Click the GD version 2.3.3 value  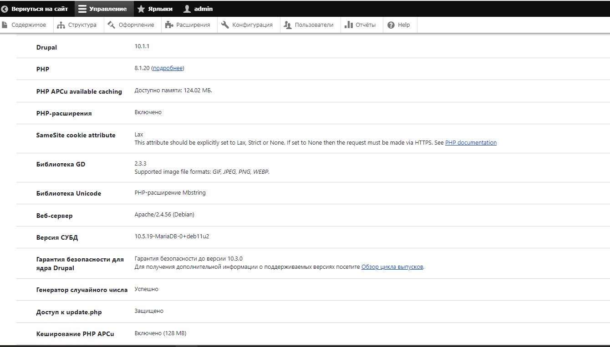[x=141, y=163]
